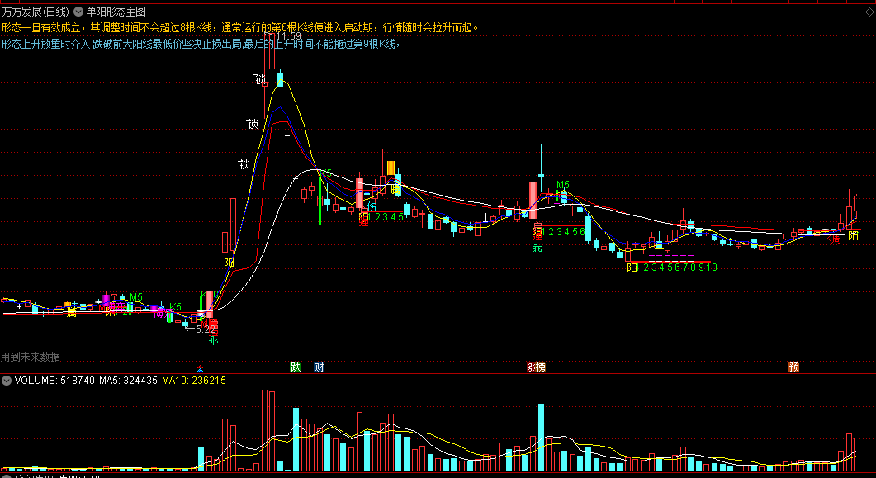Open the 涨榜 event marker
The image size is (876, 478).
(536, 367)
